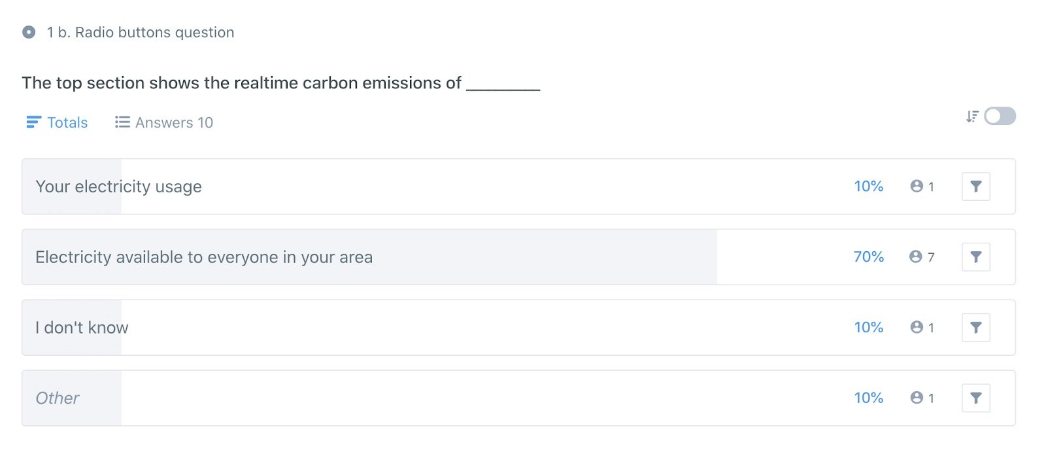Filter by 'Electricity available to everyone' funnel icon
This screenshot has width=1046, height=452.
coord(975,257)
